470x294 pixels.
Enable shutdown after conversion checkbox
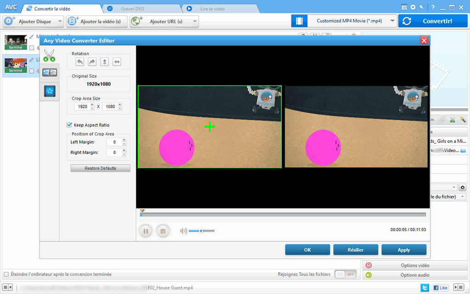6,274
